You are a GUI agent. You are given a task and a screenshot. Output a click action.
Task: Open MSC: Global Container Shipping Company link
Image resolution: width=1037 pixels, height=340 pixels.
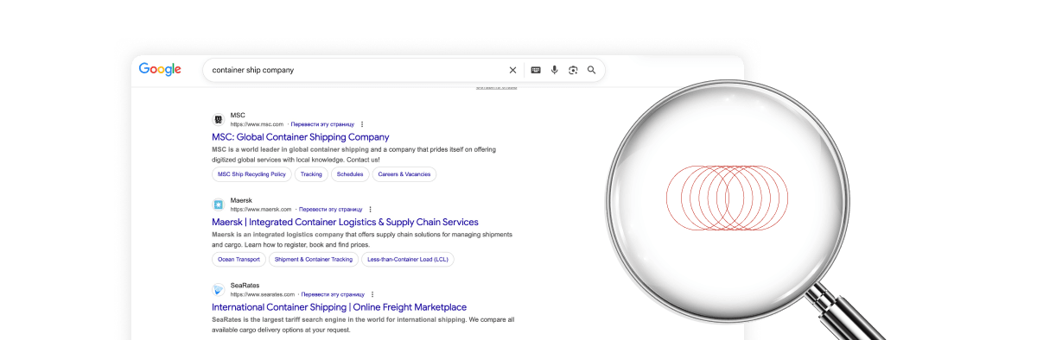pos(301,136)
